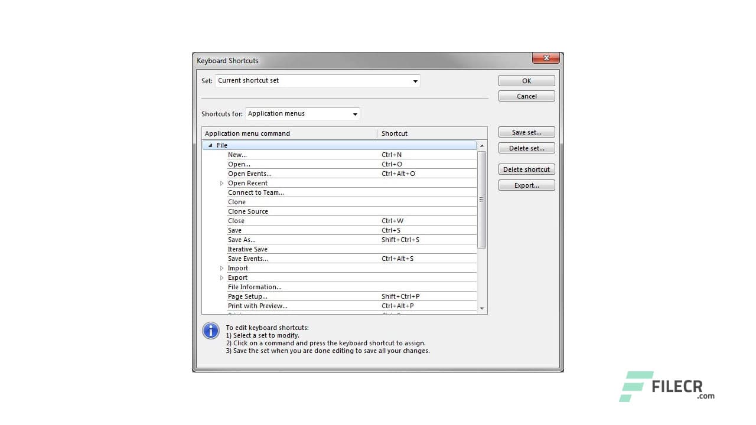
Task: Collapse the File category
Action: click(211, 145)
